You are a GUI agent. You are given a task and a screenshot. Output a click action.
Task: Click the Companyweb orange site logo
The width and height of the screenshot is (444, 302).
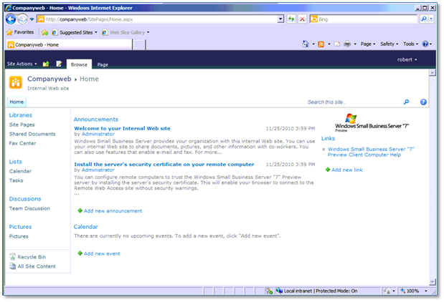pos(16,82)
